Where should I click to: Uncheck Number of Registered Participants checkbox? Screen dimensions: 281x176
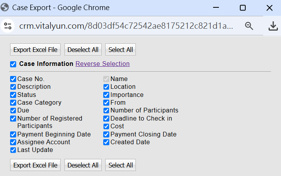(13, 119)
